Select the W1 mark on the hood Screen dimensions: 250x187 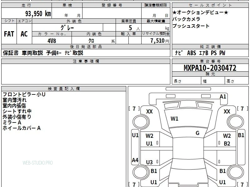click(174, 119)
